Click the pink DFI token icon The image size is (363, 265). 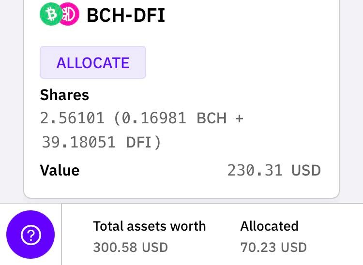(x=70, y=14)
